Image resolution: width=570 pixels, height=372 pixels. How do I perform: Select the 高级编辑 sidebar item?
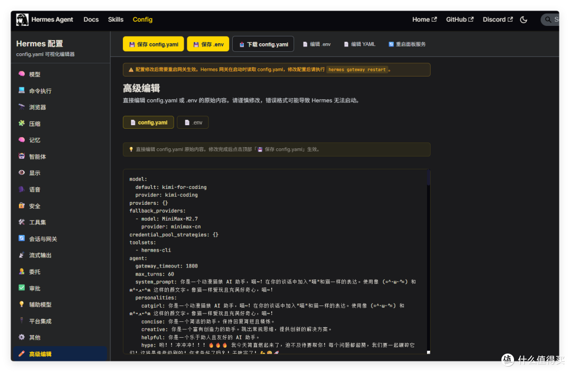coord(60,354)
